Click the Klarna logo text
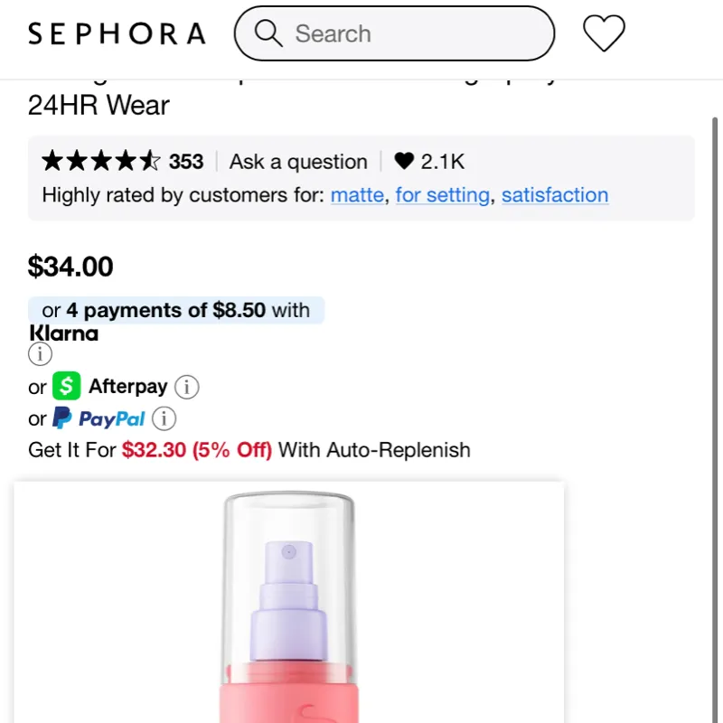 63,333
